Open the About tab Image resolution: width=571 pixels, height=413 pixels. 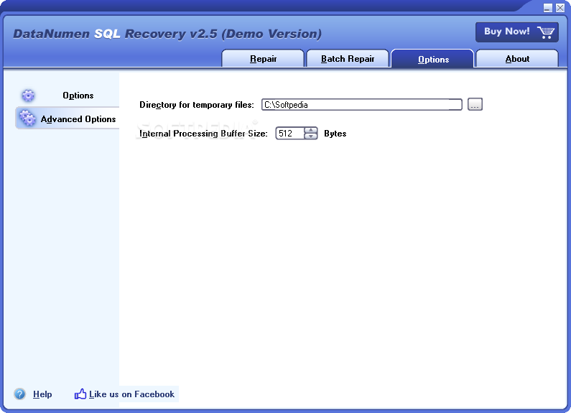click(517, 59)
